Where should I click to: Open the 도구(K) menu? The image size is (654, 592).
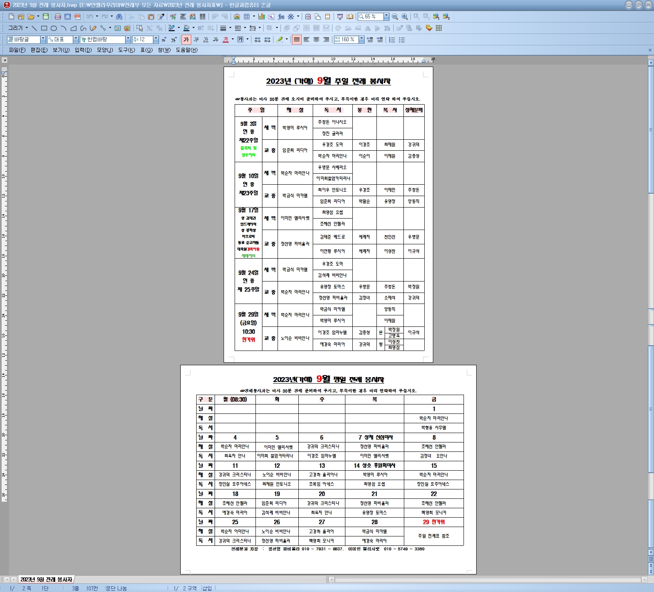pyautogui.click(x=126, y=50)
